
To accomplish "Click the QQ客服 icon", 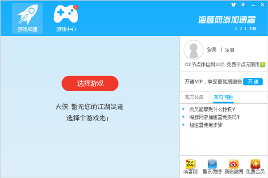I will [190, 167].
